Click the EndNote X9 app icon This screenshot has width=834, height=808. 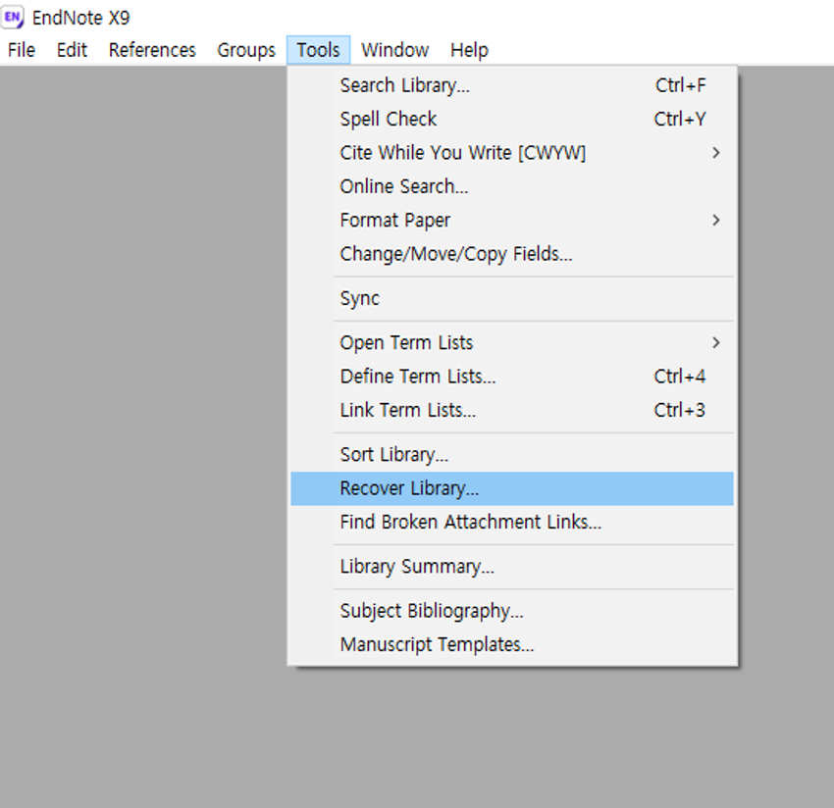(x=13, y=18)
